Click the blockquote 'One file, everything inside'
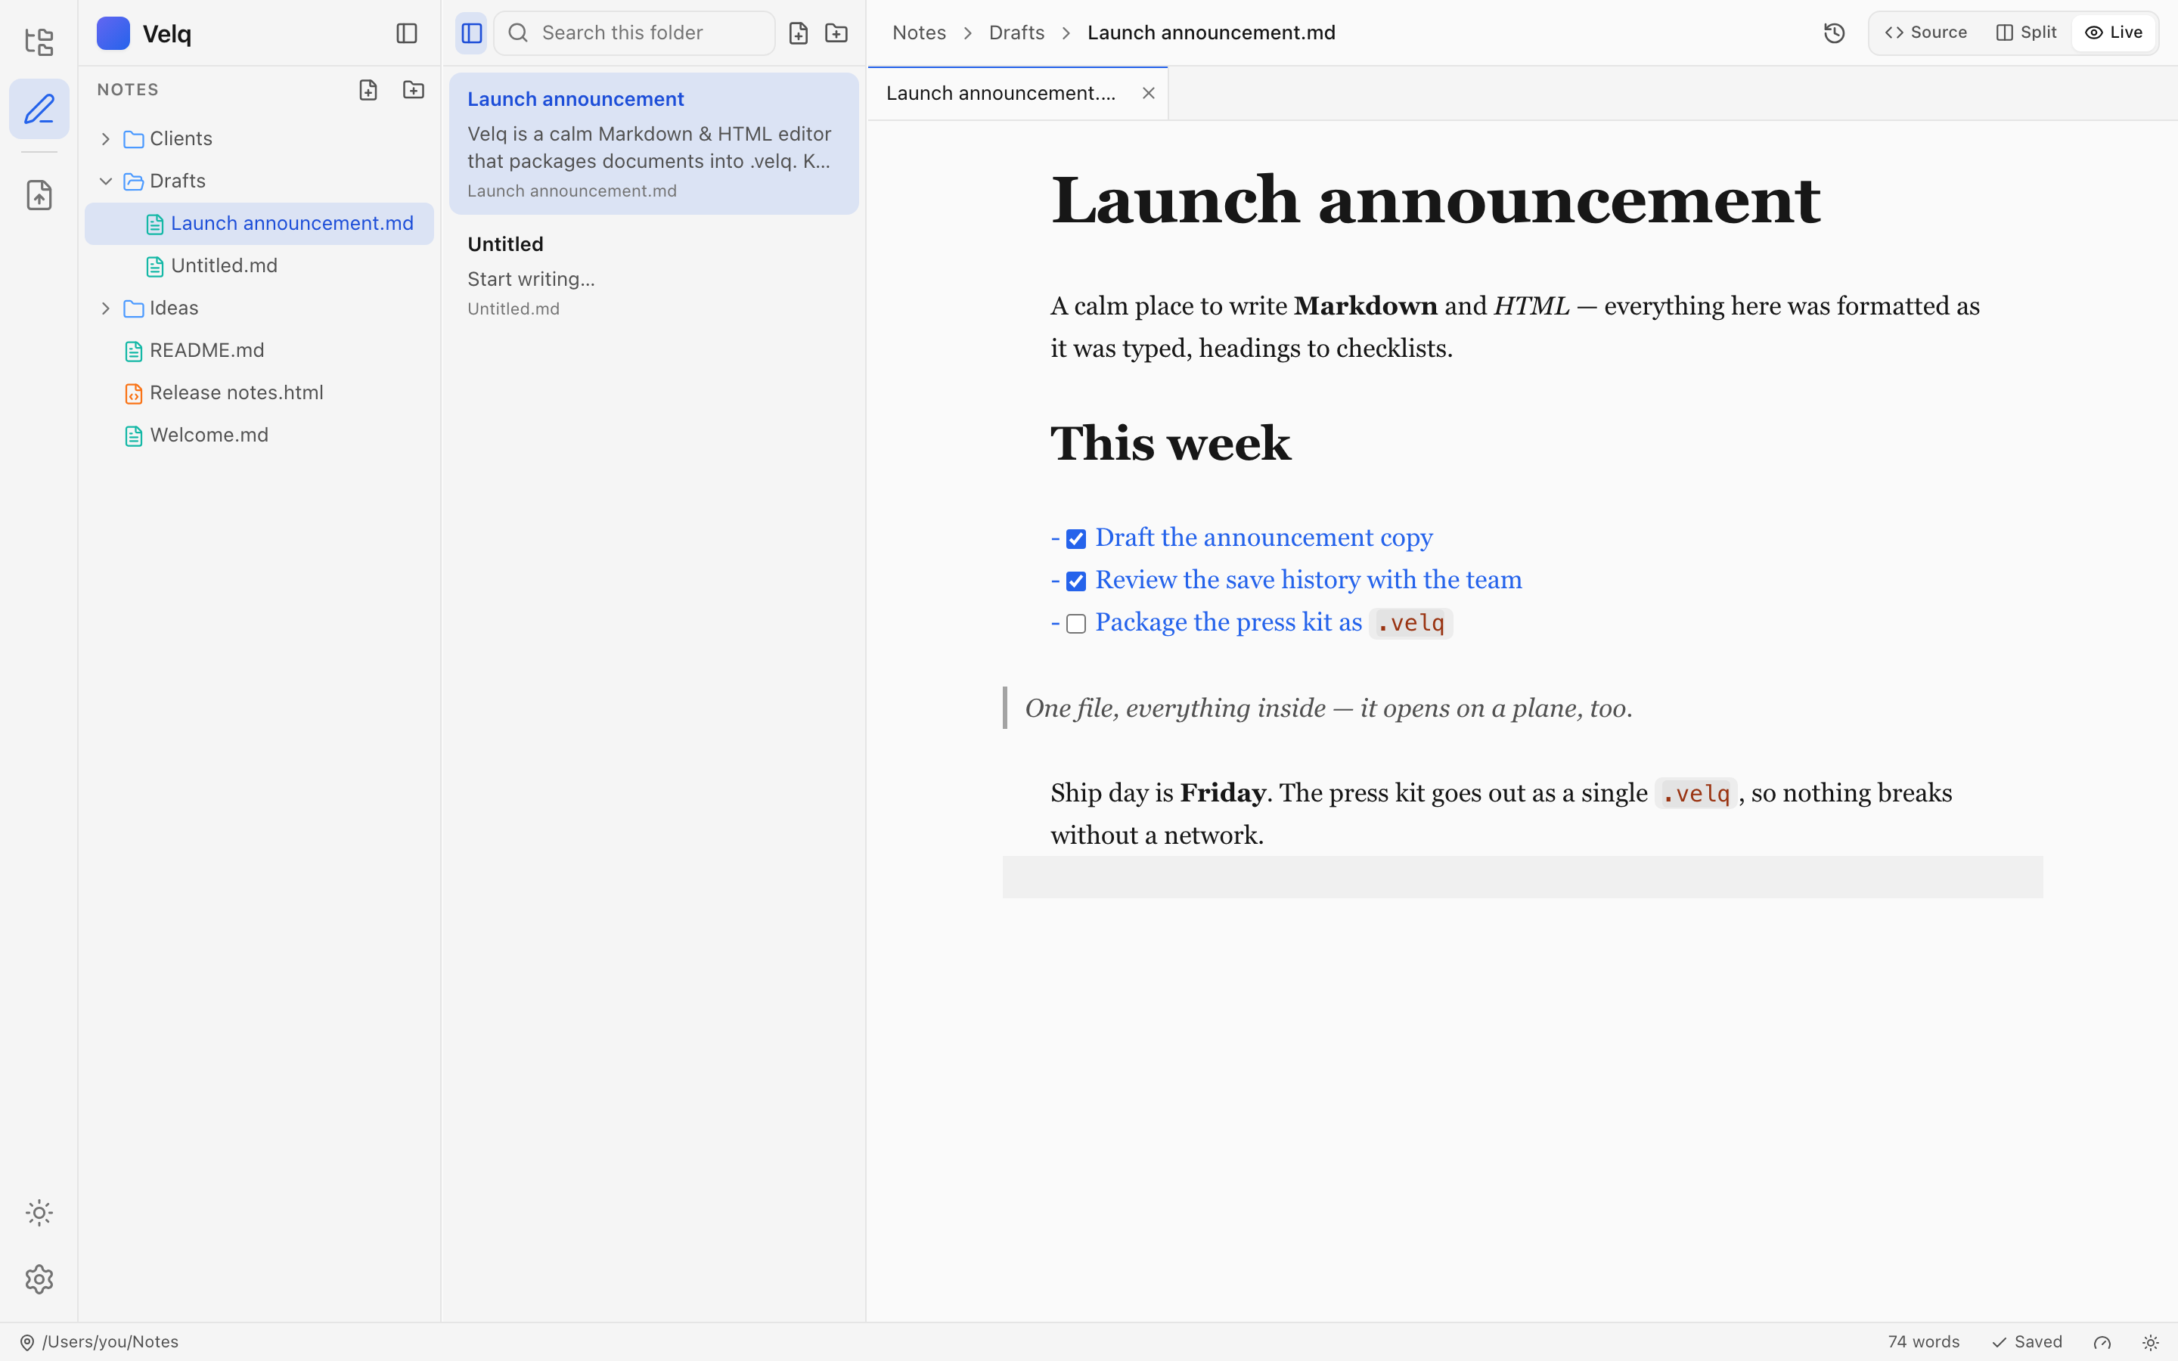Screen dimensions: 2178x1361 [1329, 708]
